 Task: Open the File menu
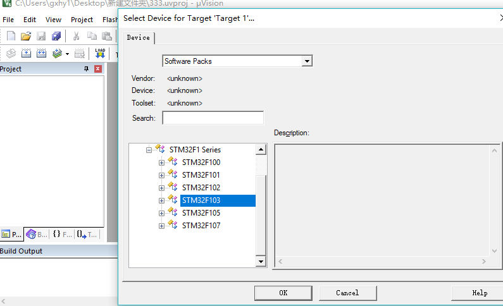point(8,20)
